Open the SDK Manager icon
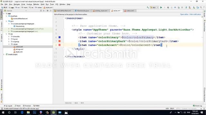Viewport: 206px width, 115px height. pos(194,8)
